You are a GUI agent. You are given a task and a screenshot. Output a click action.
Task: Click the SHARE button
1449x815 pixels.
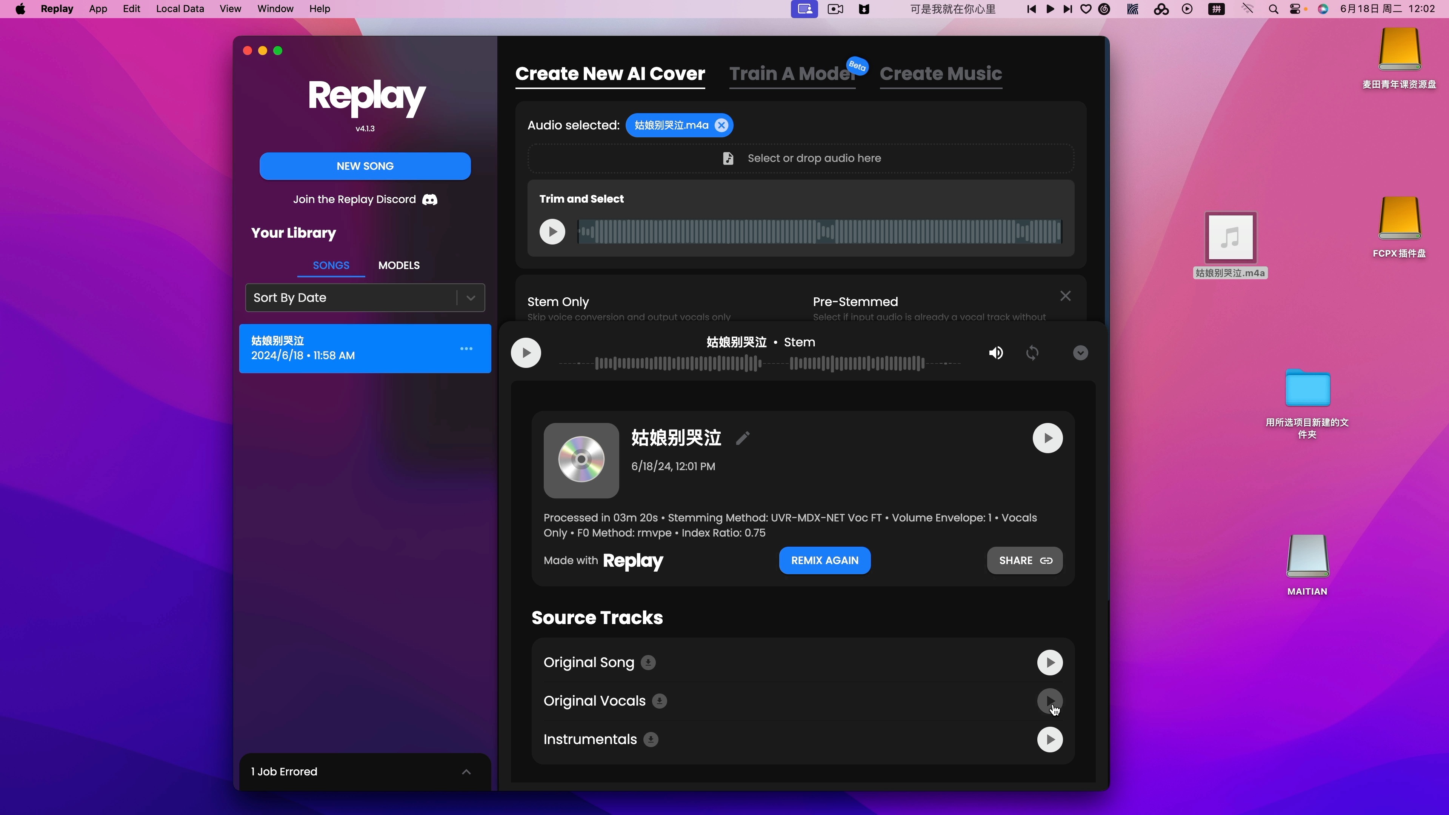point(1025,560)
